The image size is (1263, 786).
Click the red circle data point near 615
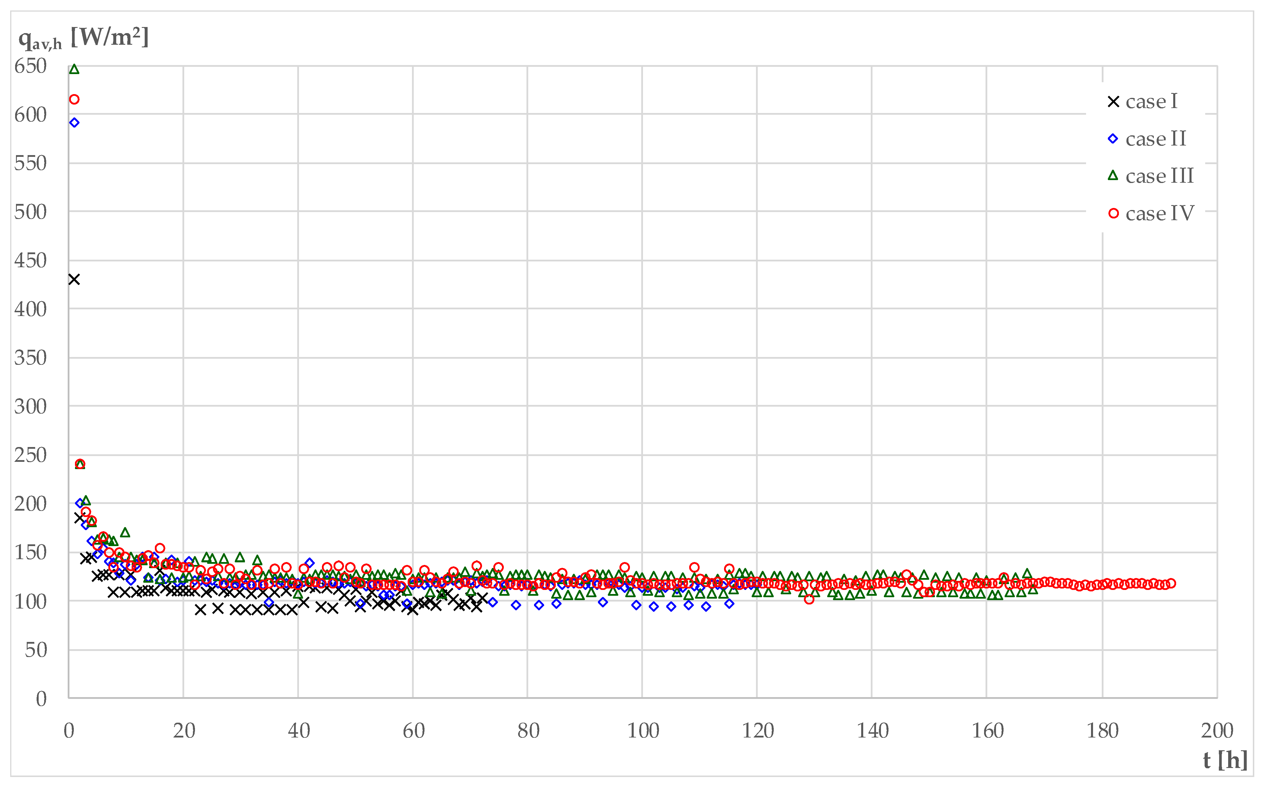(x=74, y=99)
